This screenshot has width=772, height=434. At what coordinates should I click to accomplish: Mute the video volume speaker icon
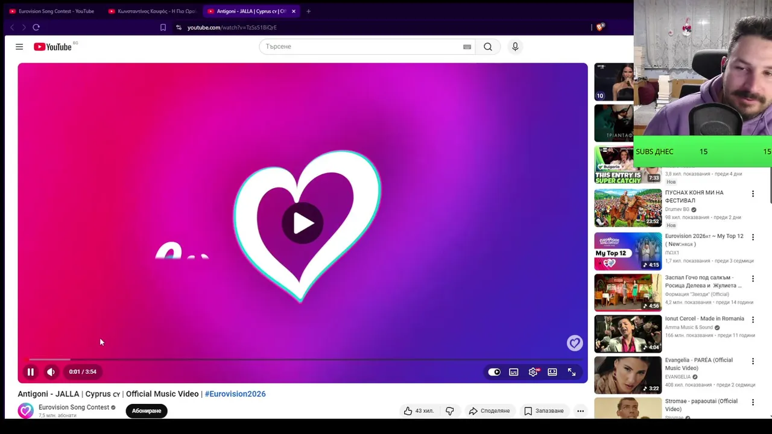[x=51, y=372]
